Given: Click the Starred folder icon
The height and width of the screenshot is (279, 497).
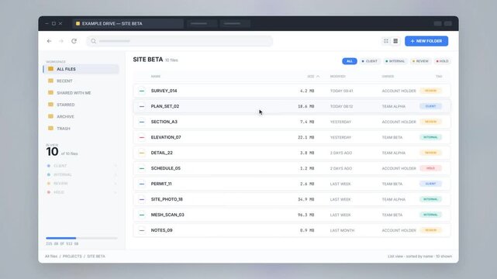Looking at the screenshot, I should tap(50, 105).
